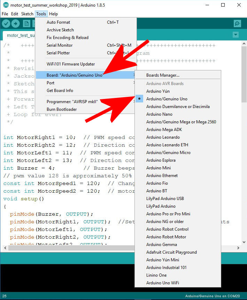Open the tab options down-arrow button
The height and width of the screenshot is (300, 247).
[236, 35]
